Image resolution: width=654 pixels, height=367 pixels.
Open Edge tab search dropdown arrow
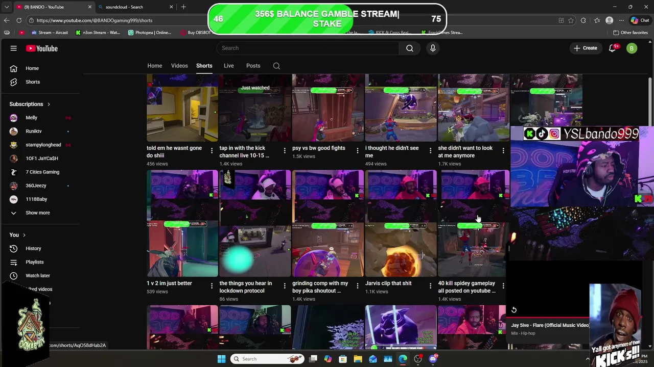coord(6,7)
